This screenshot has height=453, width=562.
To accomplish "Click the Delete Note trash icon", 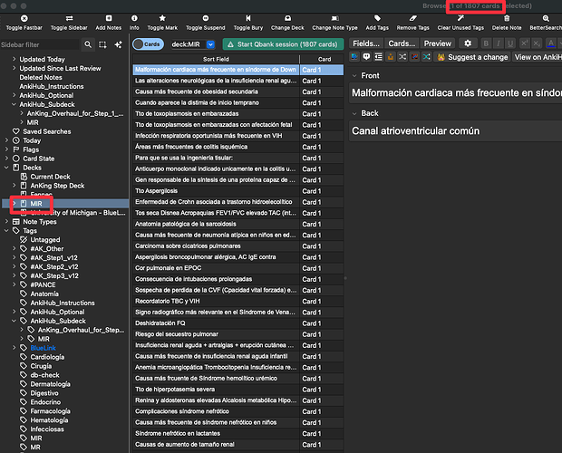I will [507, 18].
